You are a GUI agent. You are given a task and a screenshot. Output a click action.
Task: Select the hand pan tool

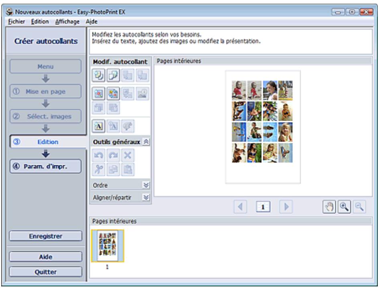(329, 207)
